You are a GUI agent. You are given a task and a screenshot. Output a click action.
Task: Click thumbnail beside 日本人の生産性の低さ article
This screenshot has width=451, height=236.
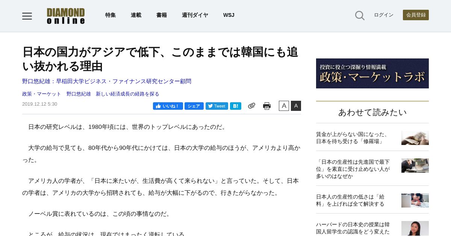[415, 200]
